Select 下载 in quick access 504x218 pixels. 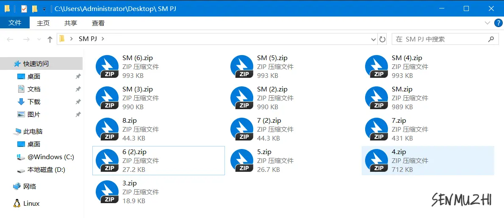click(34, 102)
